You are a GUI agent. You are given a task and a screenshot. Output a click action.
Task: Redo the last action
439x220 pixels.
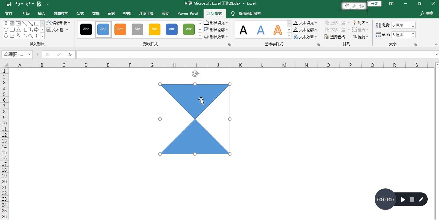point(28,4)
